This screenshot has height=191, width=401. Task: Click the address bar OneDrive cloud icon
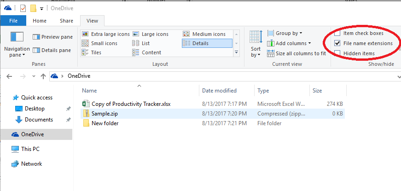pyautogui.click(x=54, y=76)
